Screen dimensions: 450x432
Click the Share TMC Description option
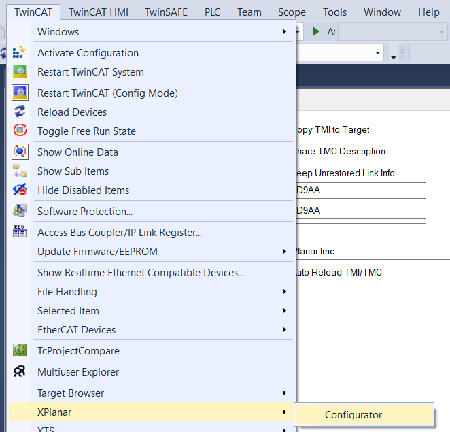tap(341, 151)
